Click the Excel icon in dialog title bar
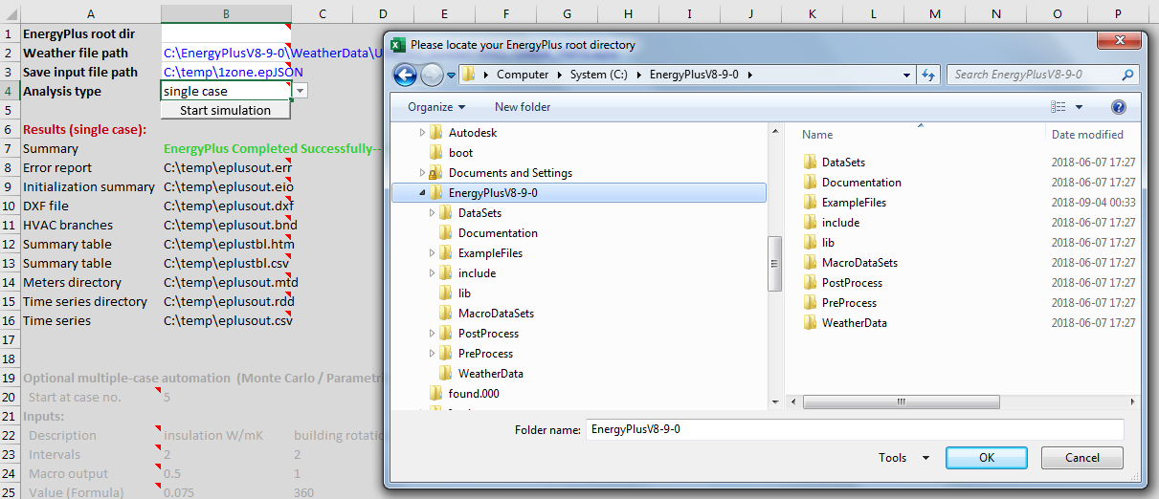This screenshot has height=499, width=1159. point(398,45)
